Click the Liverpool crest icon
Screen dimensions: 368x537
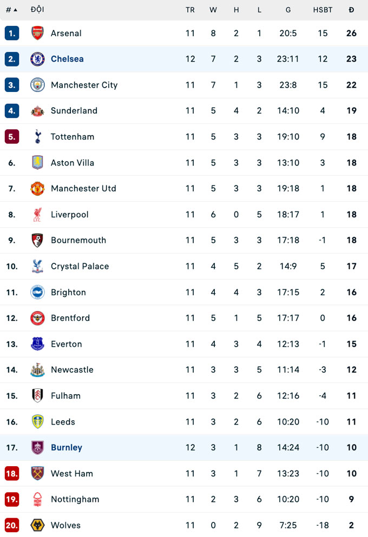click(x=37, y=215)
